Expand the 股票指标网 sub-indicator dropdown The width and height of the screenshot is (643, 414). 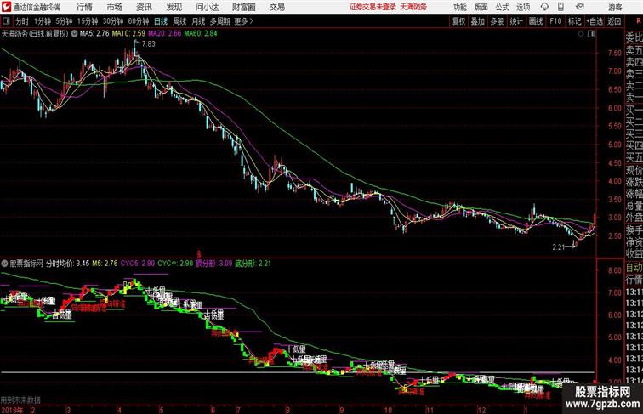[x=4, y=264]
